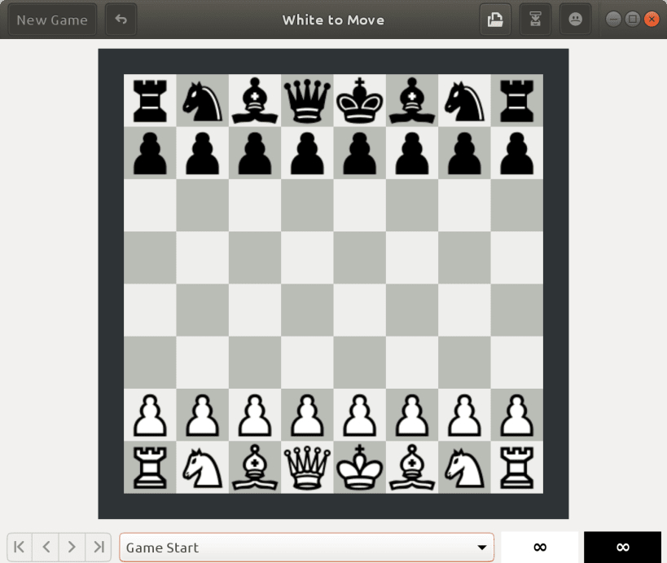Viewport: 667px width, 563px height.
Task: Click the black player's infinity clock
Action: tap(623, 548)
